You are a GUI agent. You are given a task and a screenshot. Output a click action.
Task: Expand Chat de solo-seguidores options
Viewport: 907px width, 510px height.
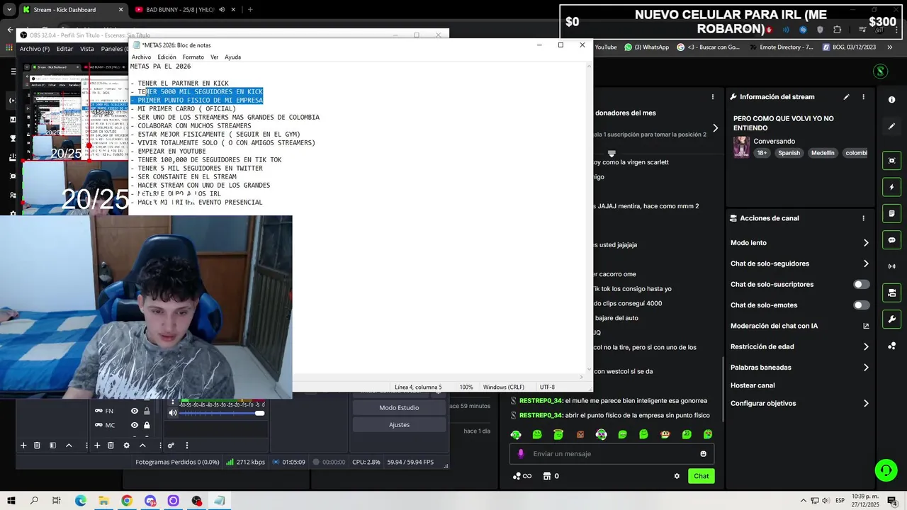866,263
